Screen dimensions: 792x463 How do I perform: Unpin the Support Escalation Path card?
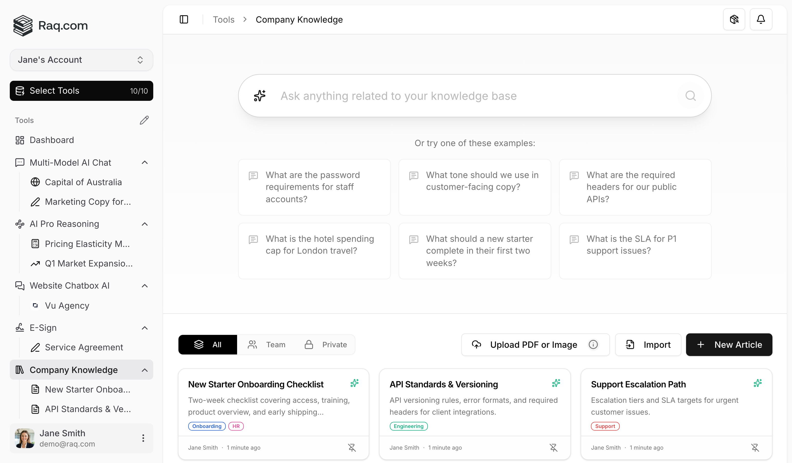755,447
